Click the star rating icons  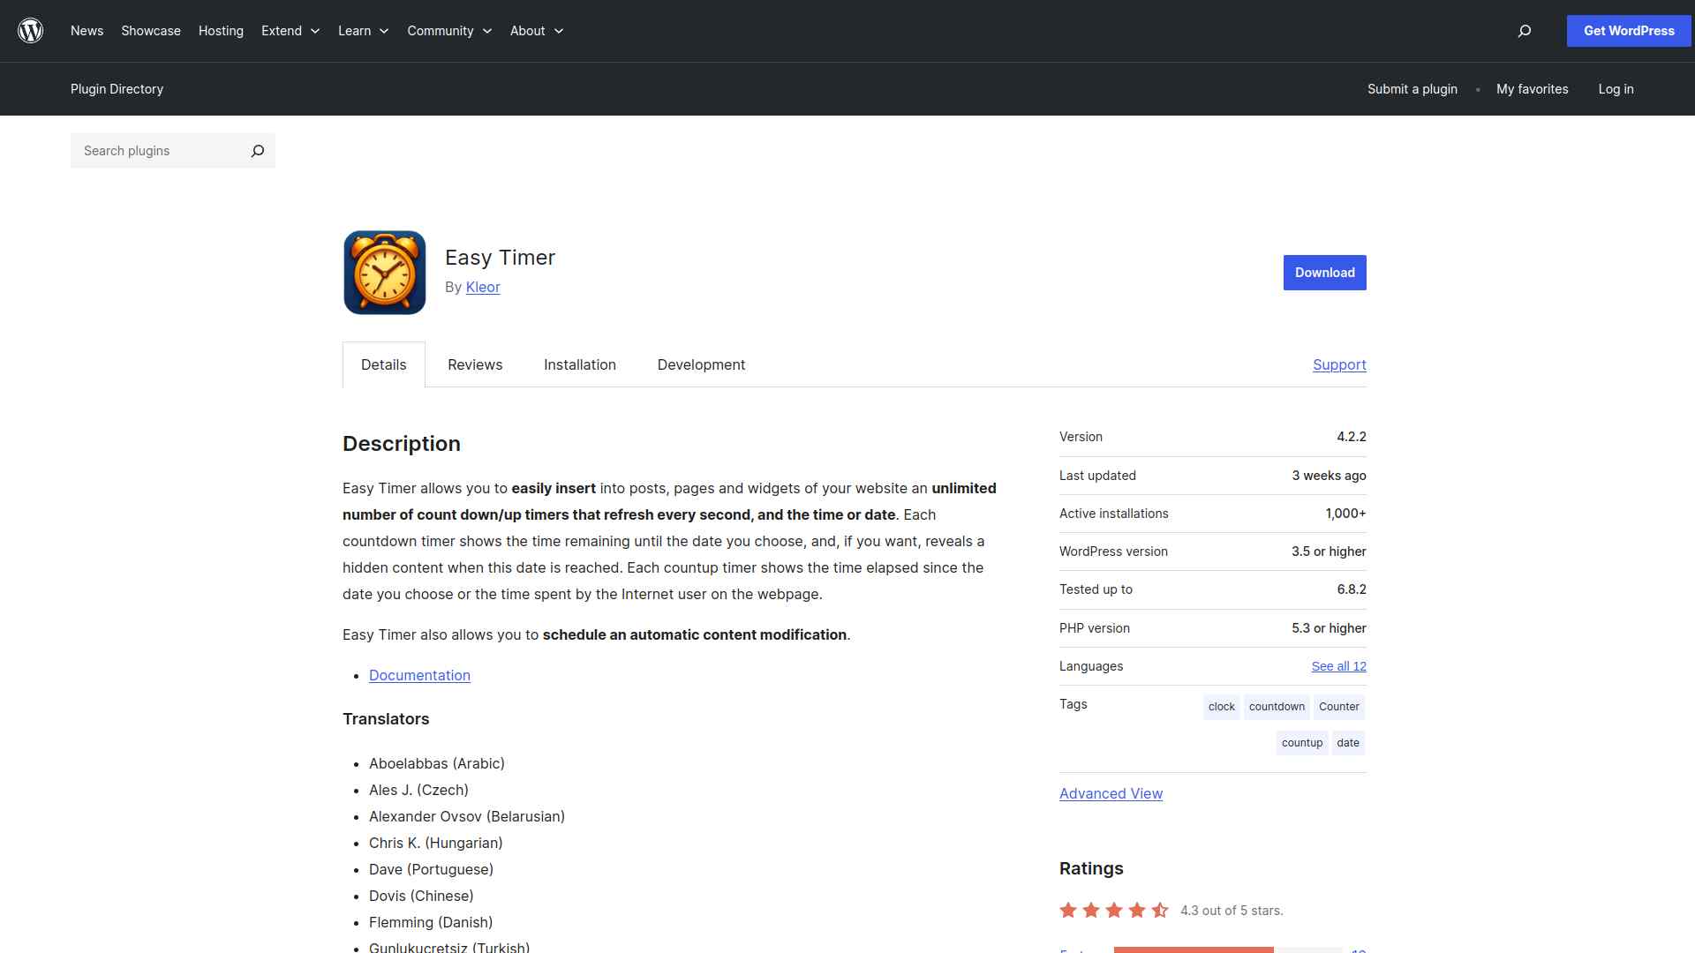(1114, 910)
